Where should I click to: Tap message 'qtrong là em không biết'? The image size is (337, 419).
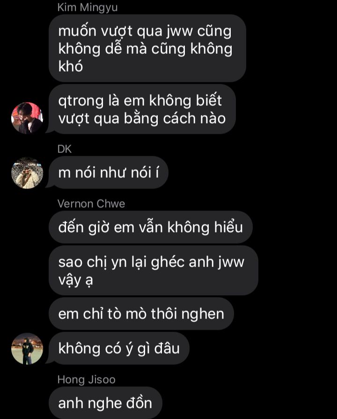tap(142, 109)
